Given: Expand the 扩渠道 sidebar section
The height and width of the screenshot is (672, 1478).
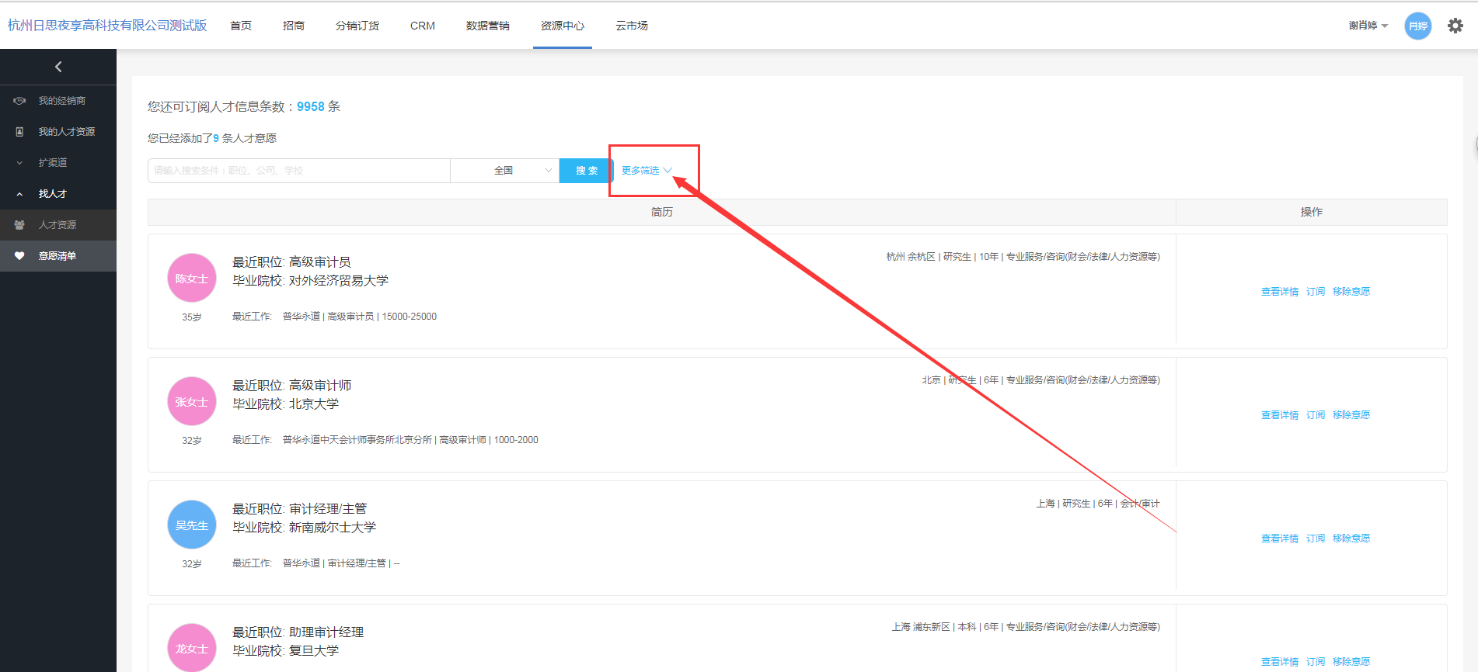Looking at the screenshot, I should tap(20, 163).
